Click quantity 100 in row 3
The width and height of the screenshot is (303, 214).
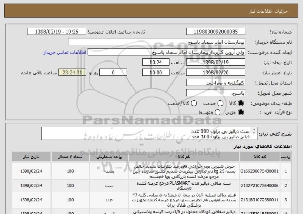click(70, 200)
